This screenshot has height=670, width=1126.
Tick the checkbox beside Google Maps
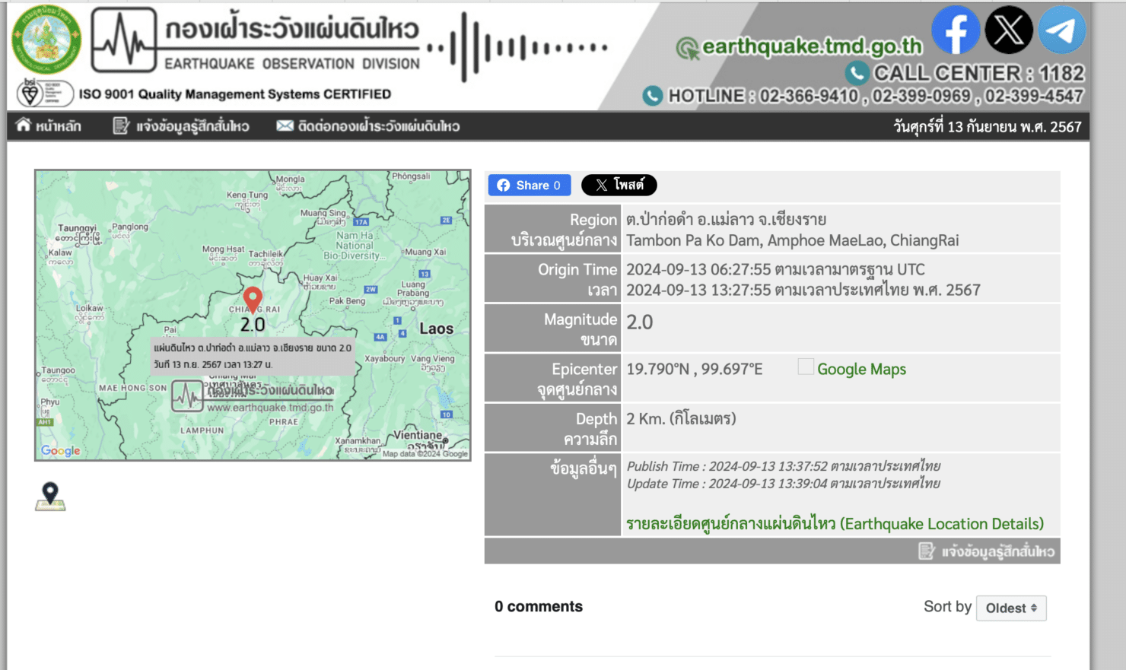pos(806,367)
